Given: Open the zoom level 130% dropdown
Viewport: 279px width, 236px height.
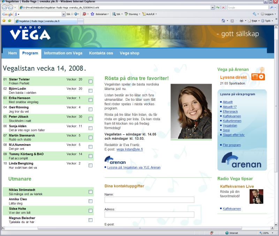Looking at the screenshot, I should tap(272, 233).
